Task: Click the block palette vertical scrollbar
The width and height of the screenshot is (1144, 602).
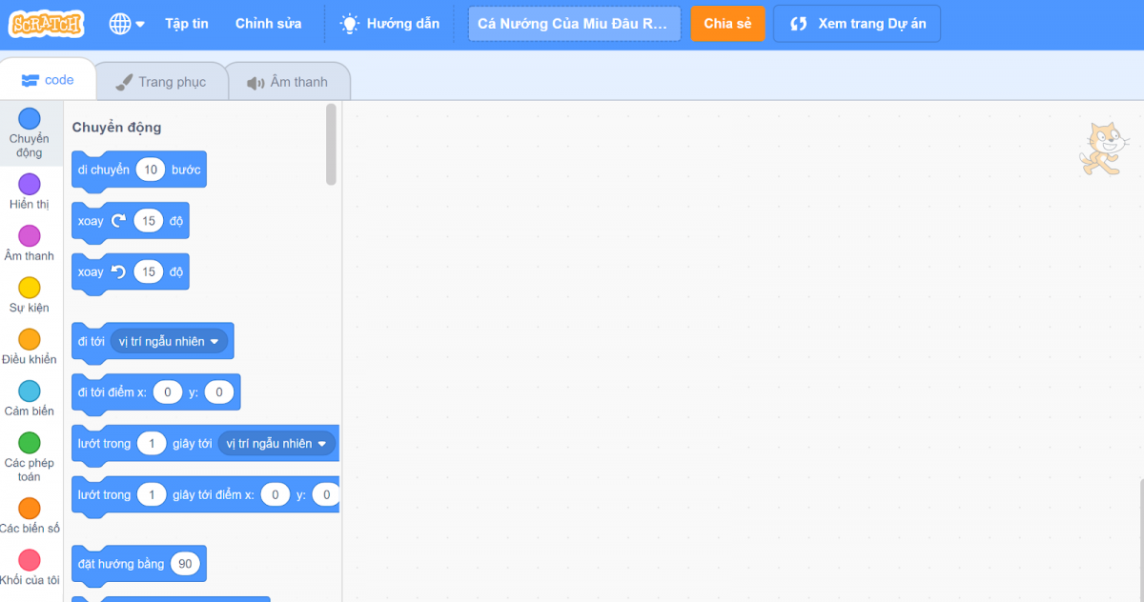Action: (331, 145)
